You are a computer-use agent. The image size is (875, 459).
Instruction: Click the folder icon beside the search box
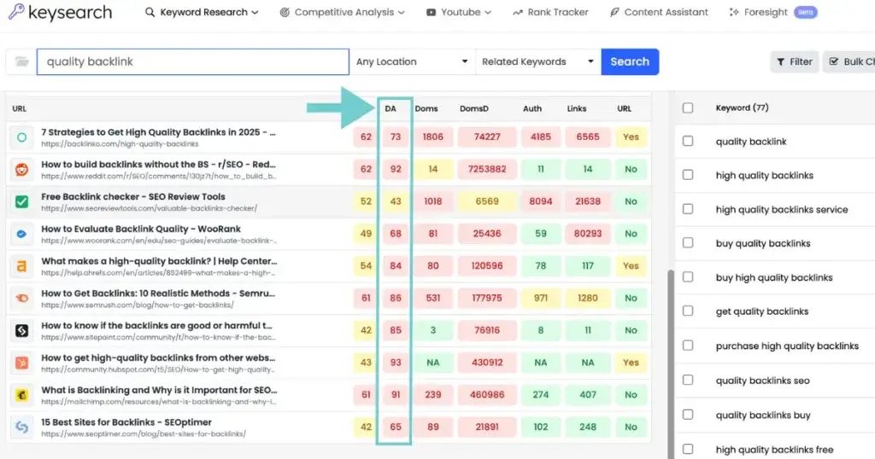click(x=21, y=61)
